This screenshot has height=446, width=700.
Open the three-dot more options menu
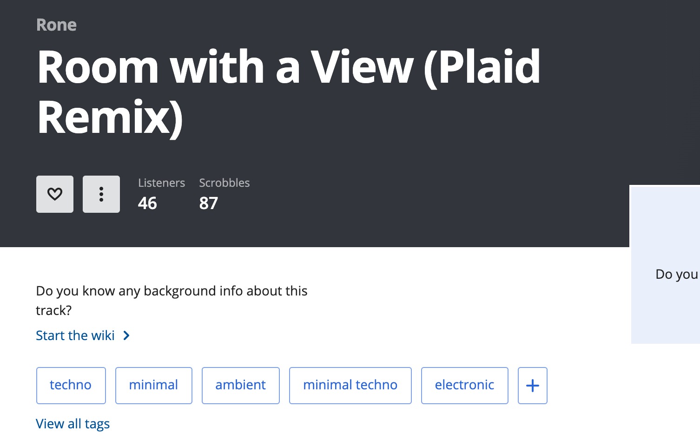tap(101, 194)
